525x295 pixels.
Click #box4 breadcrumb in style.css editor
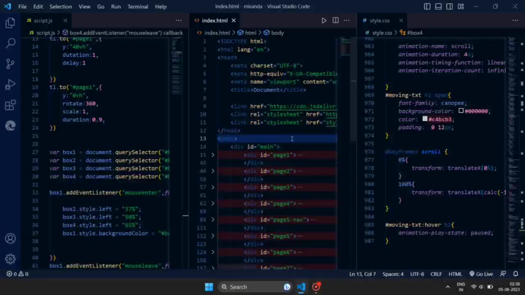411,33
